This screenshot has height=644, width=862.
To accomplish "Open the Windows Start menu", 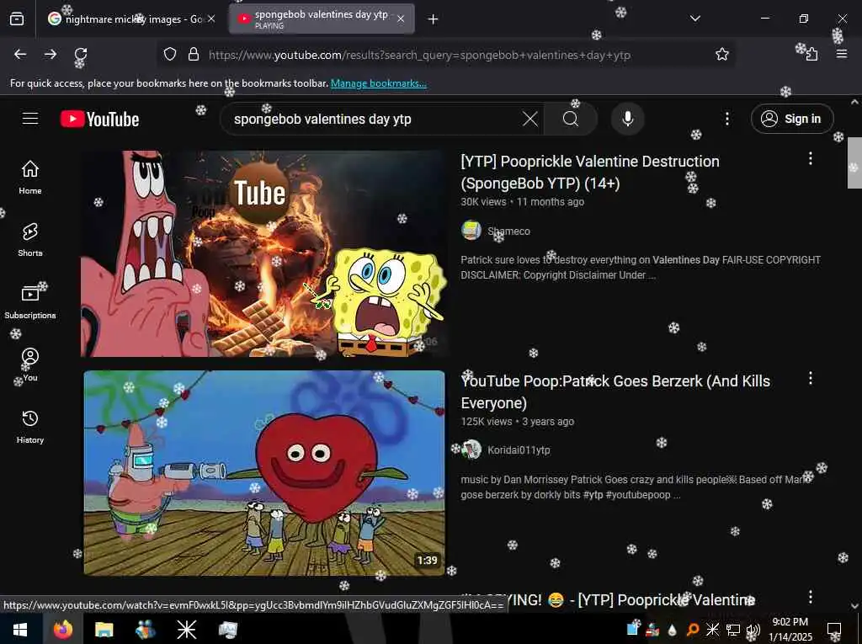I will [20, 629].
